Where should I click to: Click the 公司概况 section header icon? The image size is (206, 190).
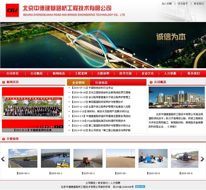151,82
